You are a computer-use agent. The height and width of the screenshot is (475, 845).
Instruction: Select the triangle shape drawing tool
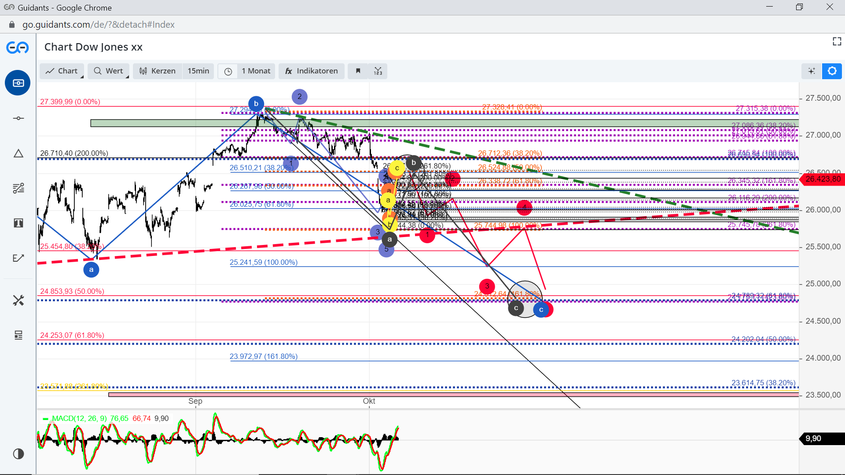point(18,153)
